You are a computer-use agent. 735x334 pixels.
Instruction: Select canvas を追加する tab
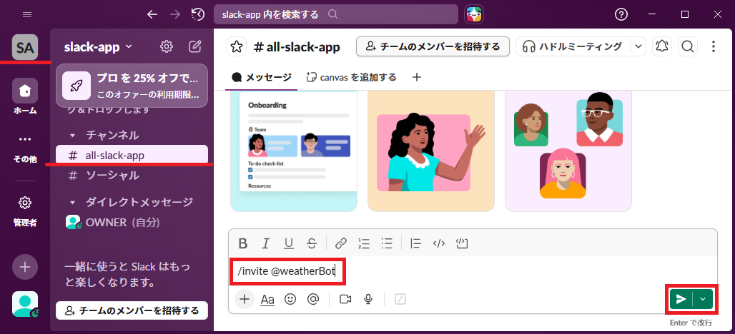[x=351, y=78]
